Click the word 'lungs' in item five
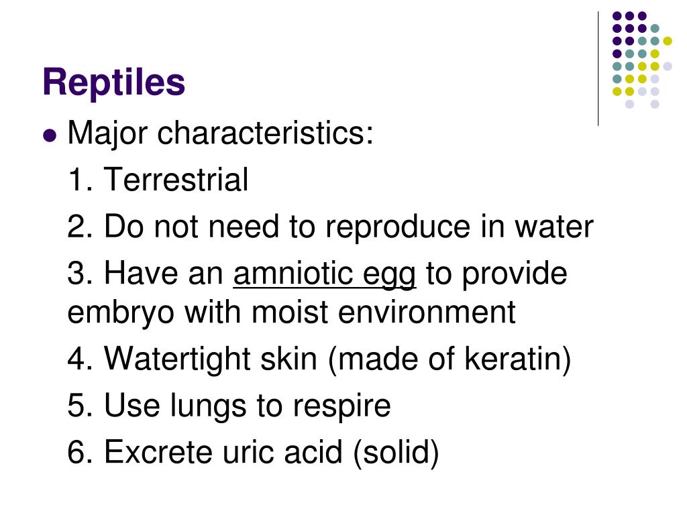This screenshot has width=687, height=515. [208, 408]
